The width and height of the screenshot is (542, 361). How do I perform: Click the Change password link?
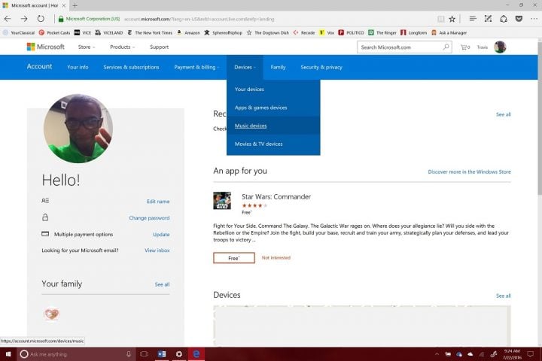coord(149,218)
